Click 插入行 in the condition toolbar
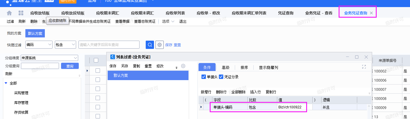The width and height of the screenshot is (410, 119). pyautogui.click(x=256, y=92)
